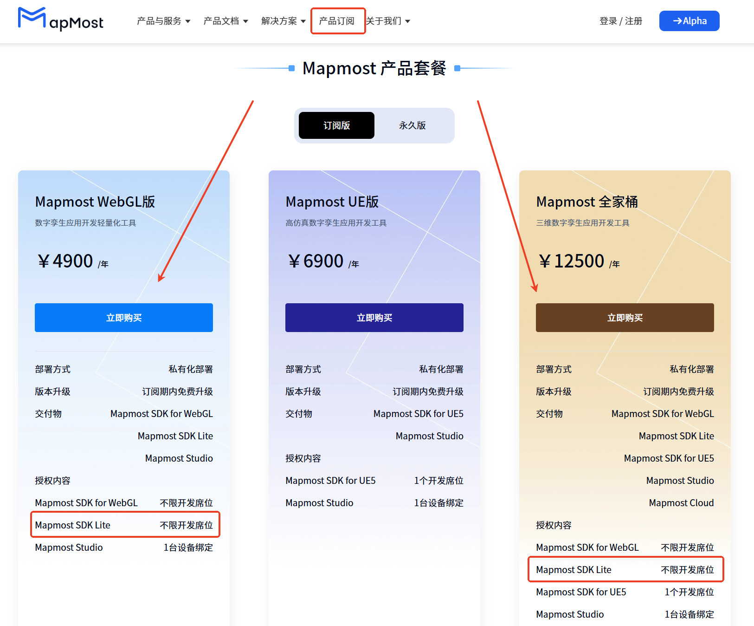This screenshot has width=754, height=626.
Task: Click 部署方式 label in the UE版 card
Action: 303,369
